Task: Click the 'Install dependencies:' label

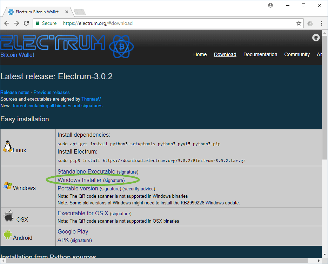Action: click(x=84, y=135)
